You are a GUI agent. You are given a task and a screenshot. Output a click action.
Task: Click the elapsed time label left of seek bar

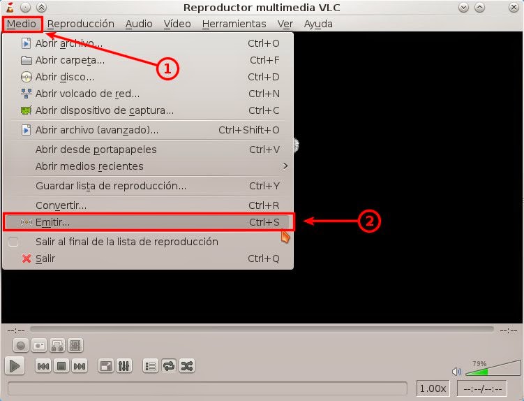click(x=16, y=330)
